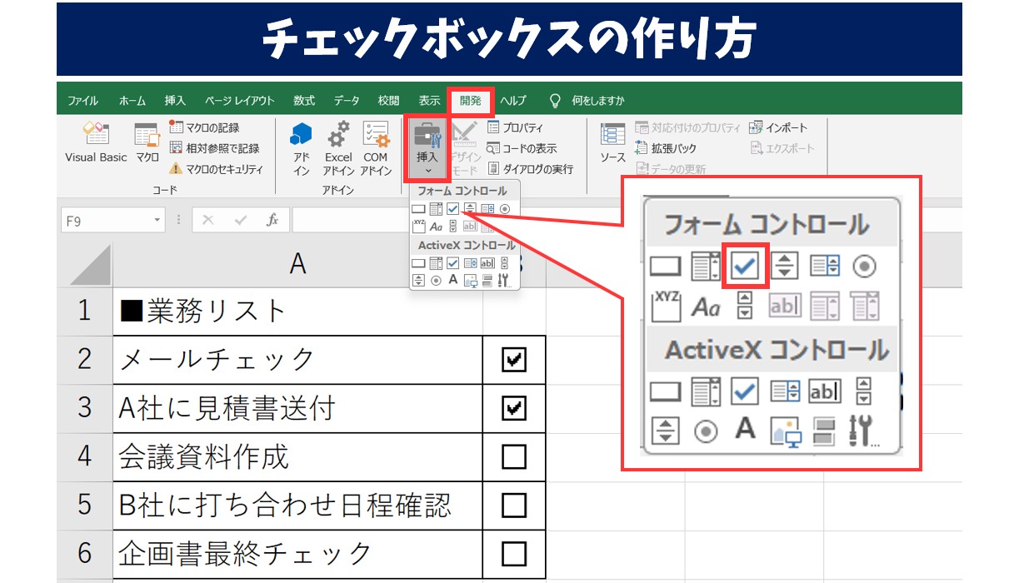Expand the Insert (挿入) controls dropdown
The width and height of the screenshot is (1019, 583).
coord(427,170)
